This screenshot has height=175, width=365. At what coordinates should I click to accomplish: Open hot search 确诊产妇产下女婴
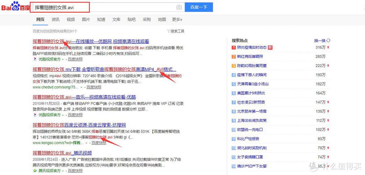tap(252, 166)
